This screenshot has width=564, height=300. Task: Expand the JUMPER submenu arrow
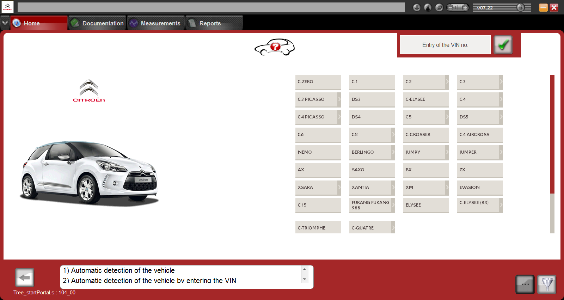tap(501, 152)
